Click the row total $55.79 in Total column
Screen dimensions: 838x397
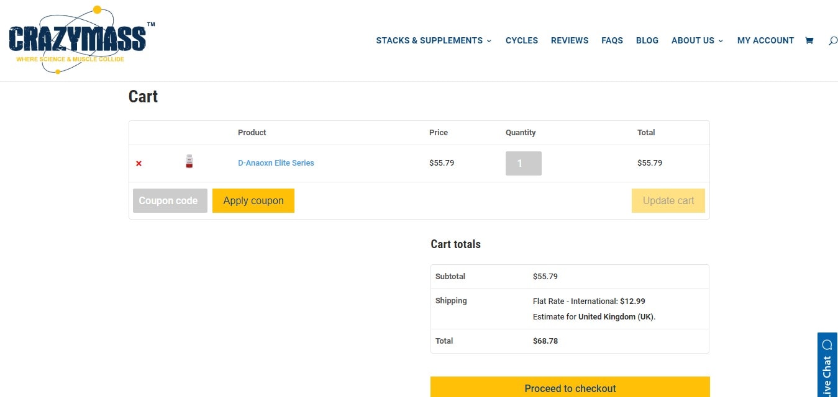pyautogui.click(x=650, y=163)
